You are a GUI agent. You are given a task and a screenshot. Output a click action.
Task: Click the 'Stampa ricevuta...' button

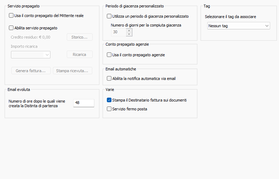coord(72,71)
